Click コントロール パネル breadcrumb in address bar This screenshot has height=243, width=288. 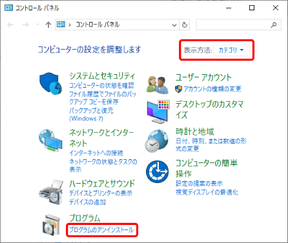tap(98, 24)
